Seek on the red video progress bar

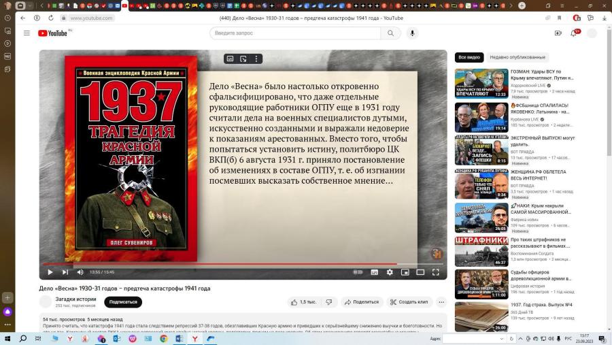[x=243, y=264]
